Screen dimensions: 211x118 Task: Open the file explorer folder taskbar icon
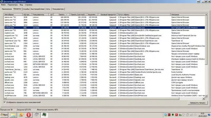[x=13, y=115]
